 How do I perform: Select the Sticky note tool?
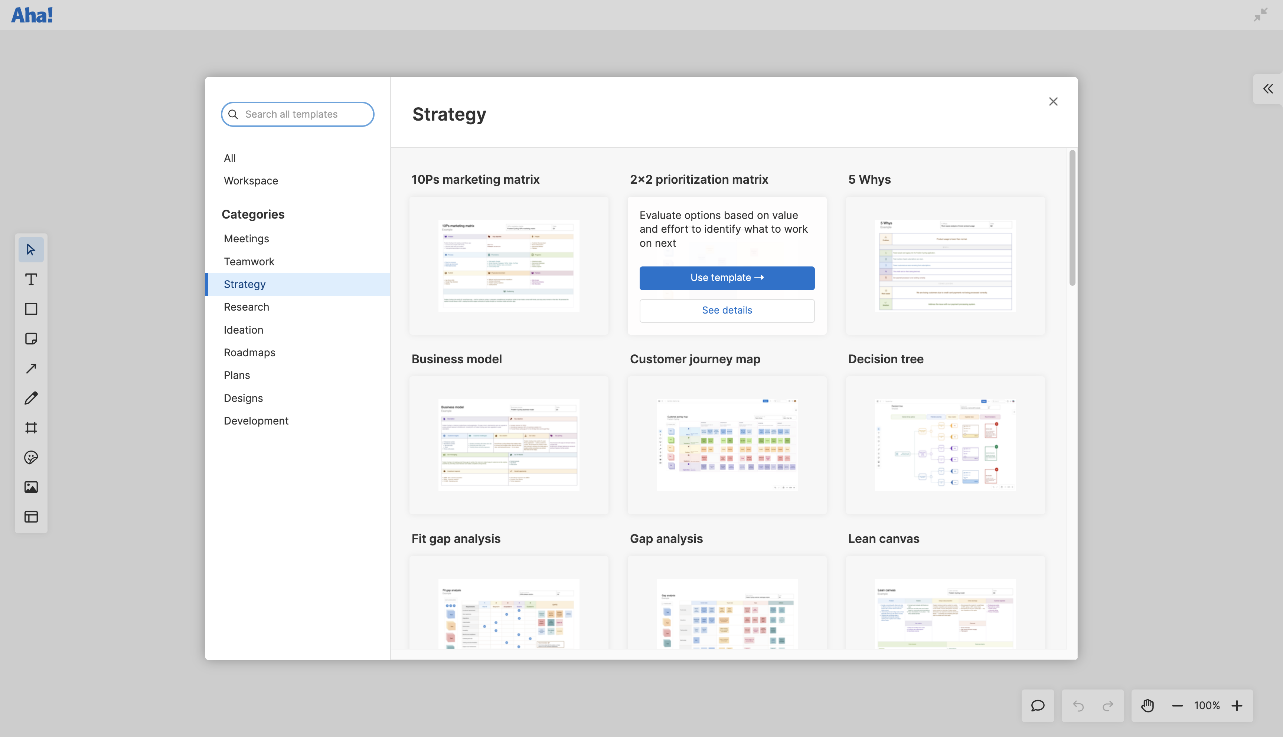coord(31,338)
